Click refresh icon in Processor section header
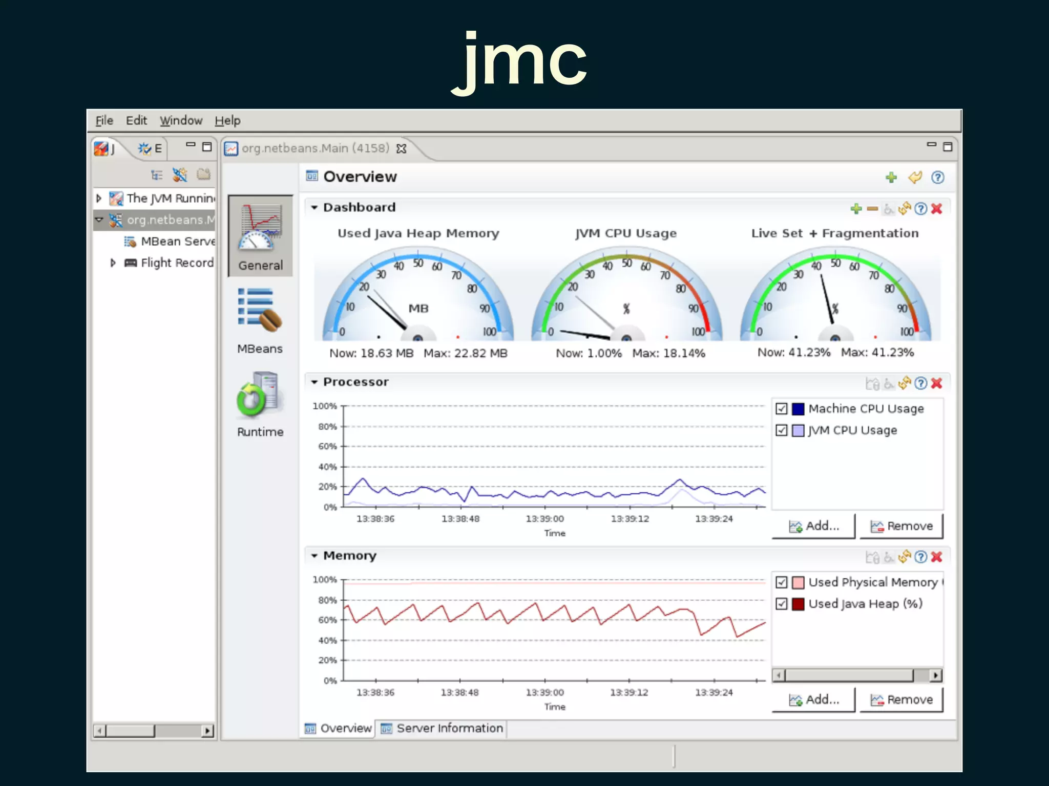 point(905,383)
